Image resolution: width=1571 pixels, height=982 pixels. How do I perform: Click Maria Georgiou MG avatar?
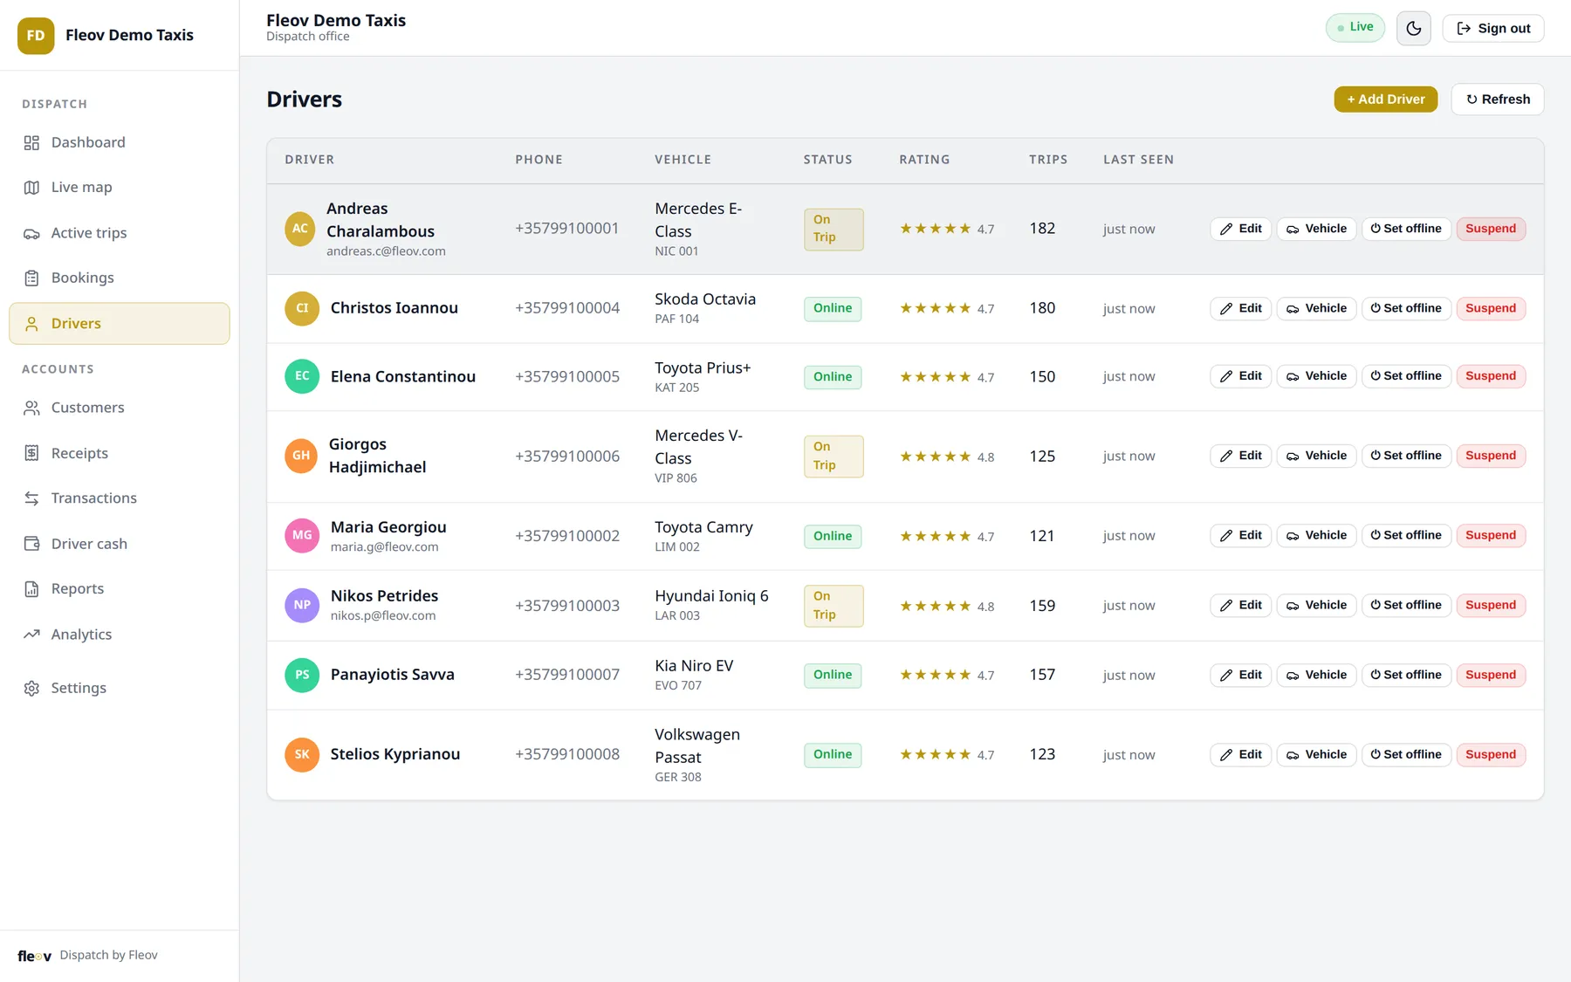click(302, 536)
